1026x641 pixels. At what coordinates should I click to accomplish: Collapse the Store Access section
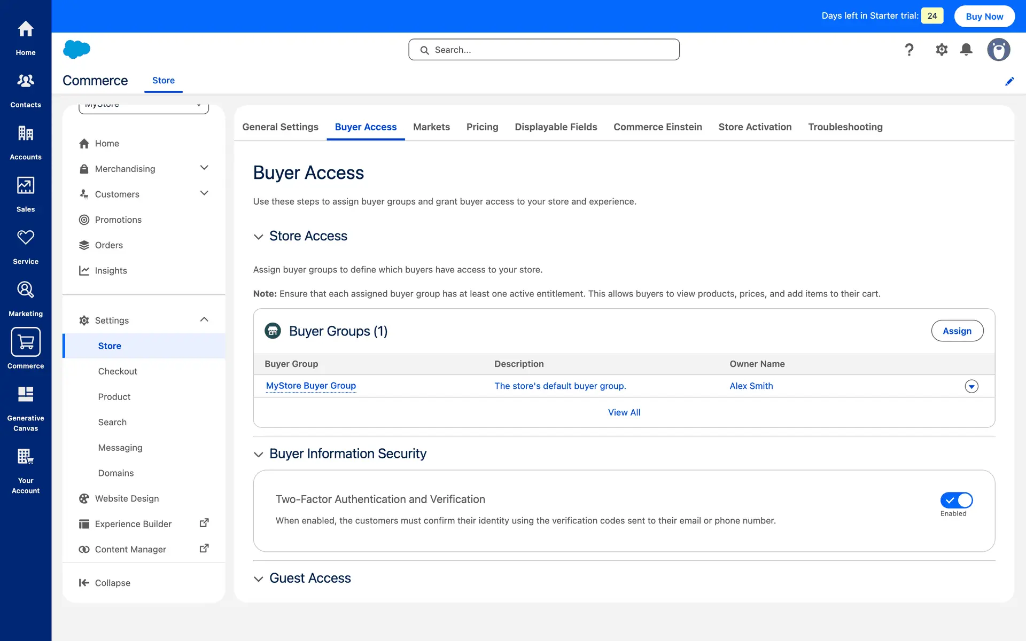click(259, 237)
